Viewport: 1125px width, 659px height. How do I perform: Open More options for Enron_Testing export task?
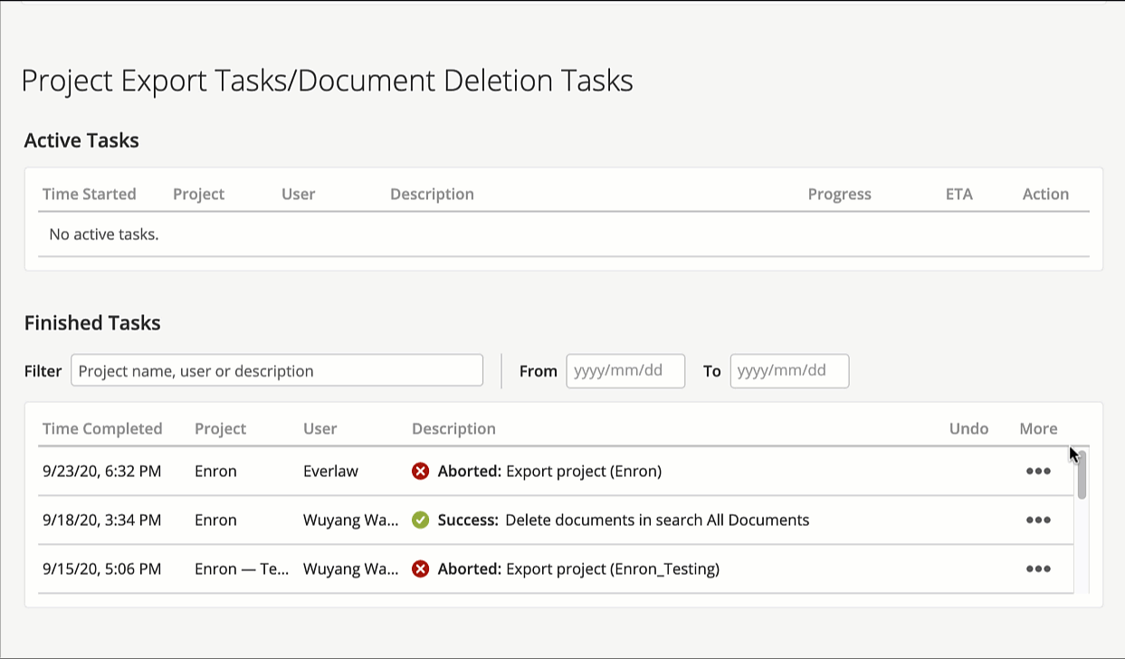tap(1038, 569)
